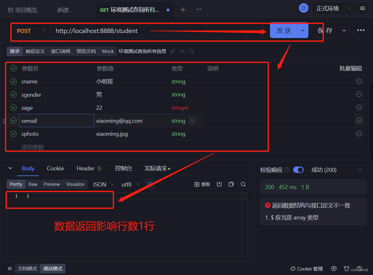The height and width of the screenshot is (275, 373).
Task: Toggle the select-all parameters checkbox in header
Action: click(13, 68)
